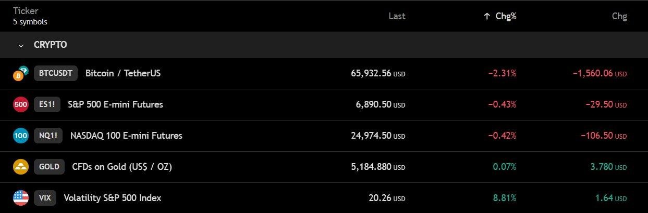Select the BTCUSDT symbol tag
The image size is (648, 213).
coord(56,73)
